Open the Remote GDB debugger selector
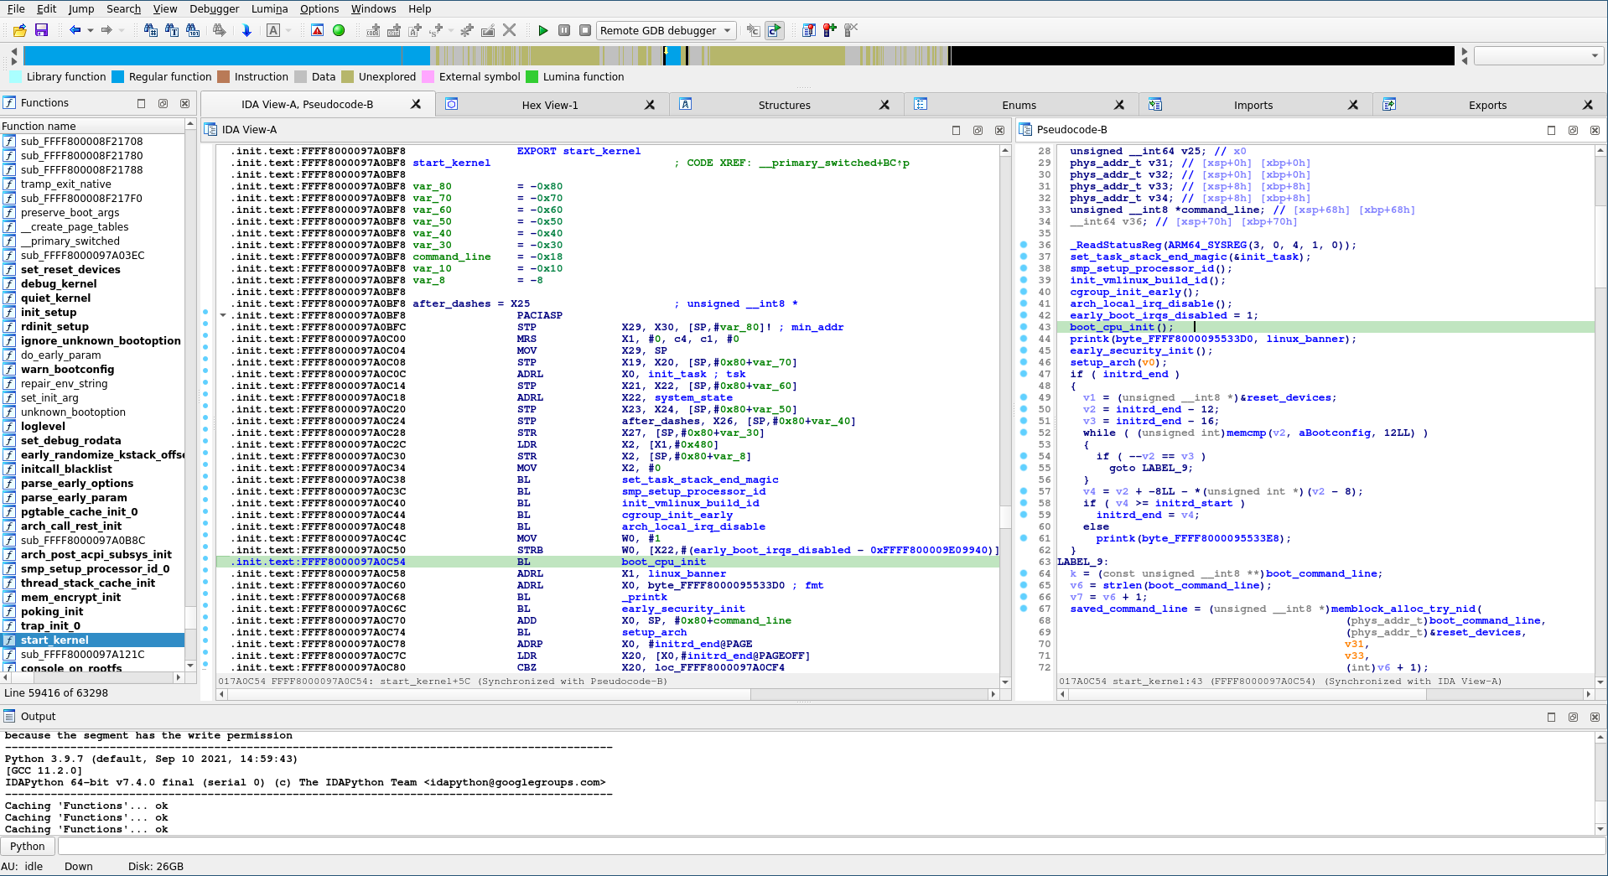1608x876 pixels. coord(665,30)
